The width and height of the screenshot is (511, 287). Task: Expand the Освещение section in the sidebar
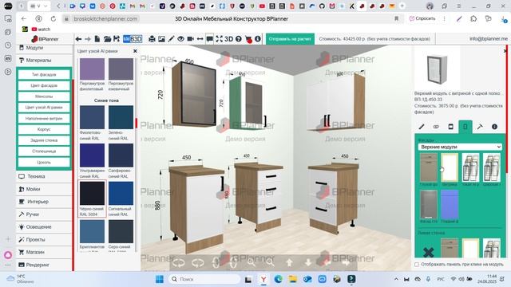(44, 226)
